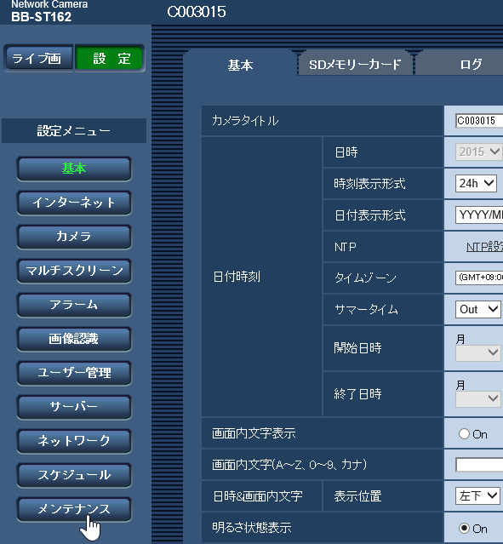
Task: Click the カメラタイトル input field
Action: pos(479,121)
